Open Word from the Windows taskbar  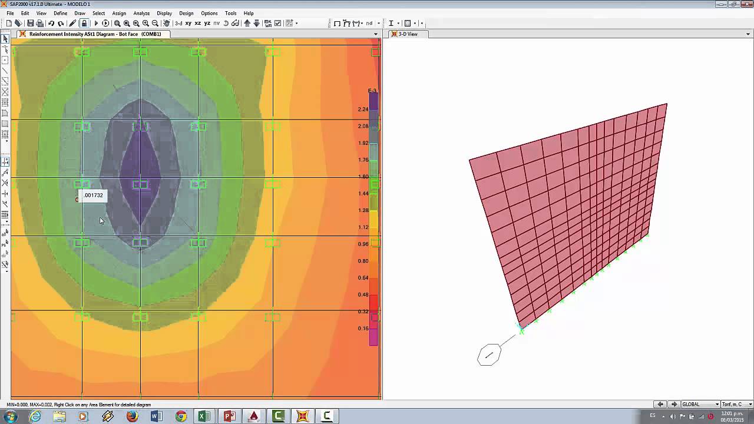click(156, 416)
